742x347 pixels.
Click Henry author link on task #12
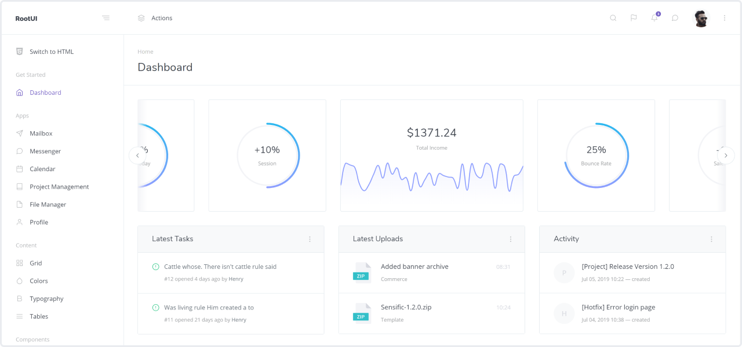[236, 279]
